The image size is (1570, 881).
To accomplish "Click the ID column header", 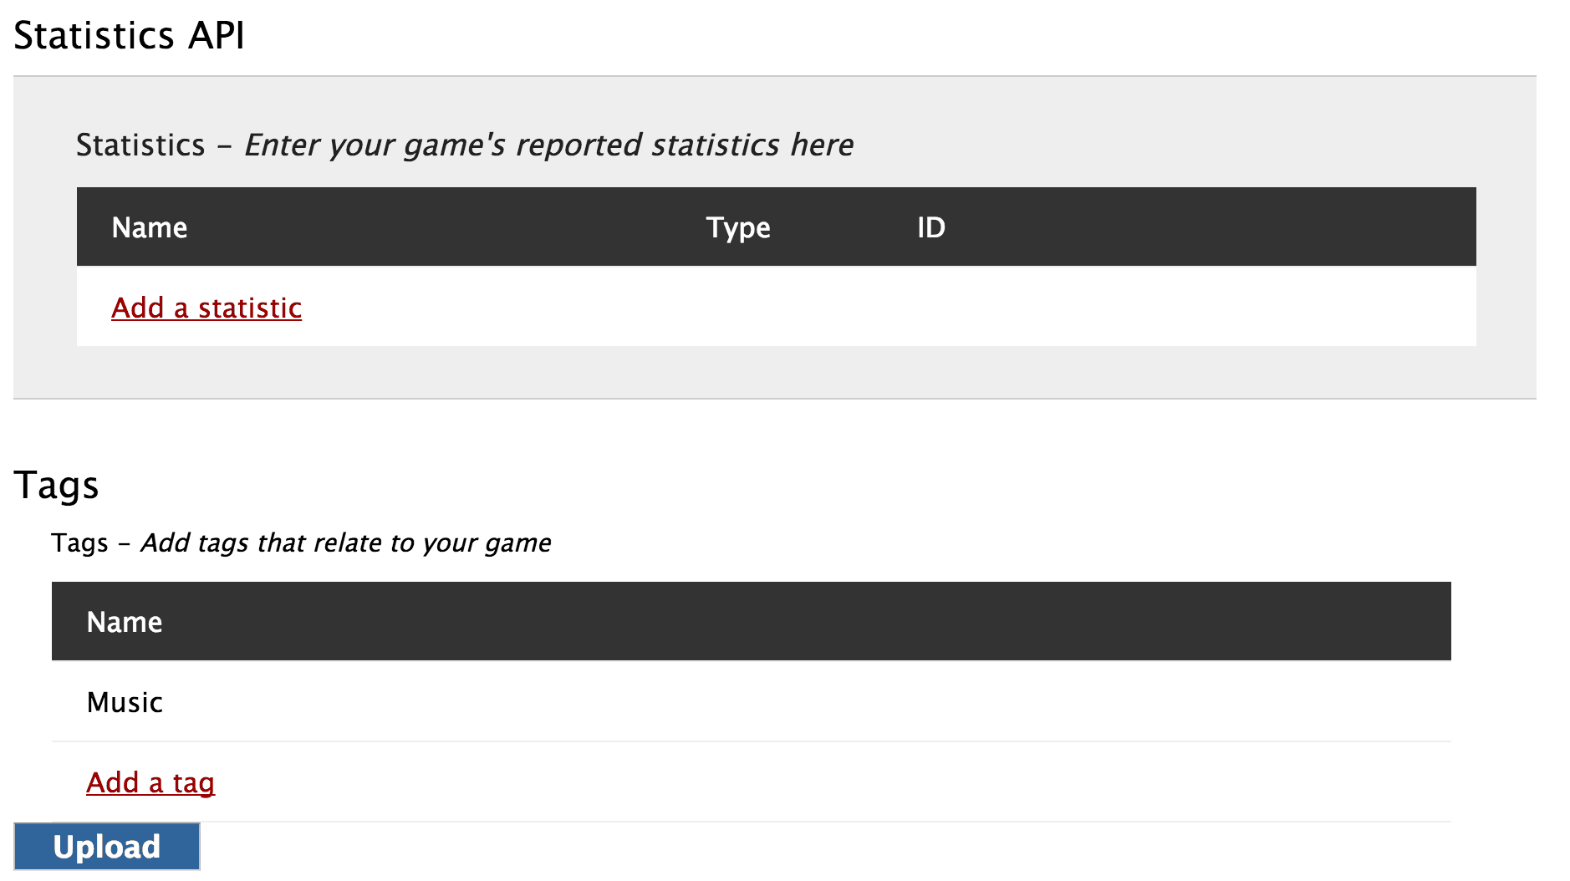I will tap(930, 227).
